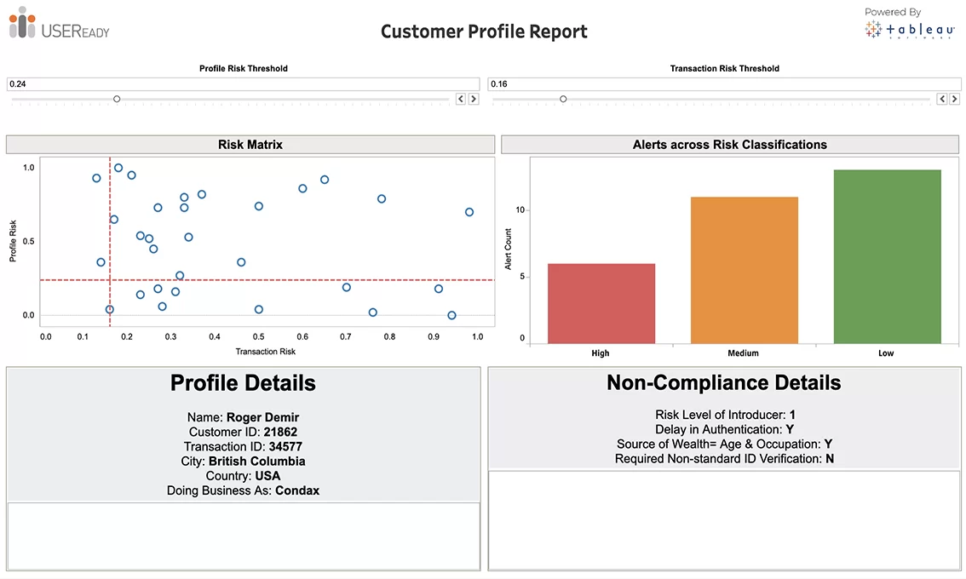The width and height of the screenshot is (966, 579).
Task: Select the red High alerts bar
Action: [601, 304]
